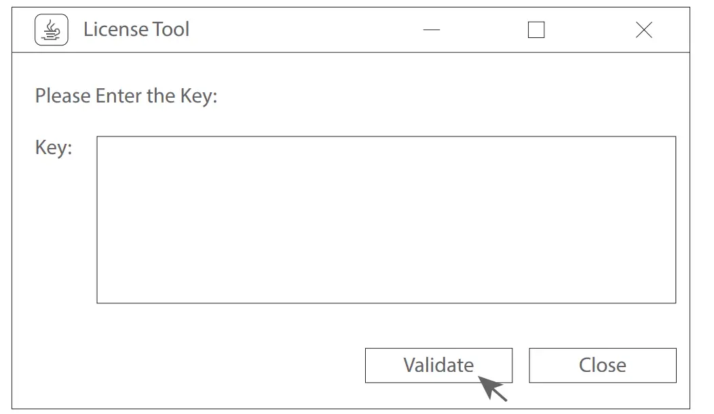Place the cursor in the license key box
Screen dimensions: 714x414
point(386,219)
